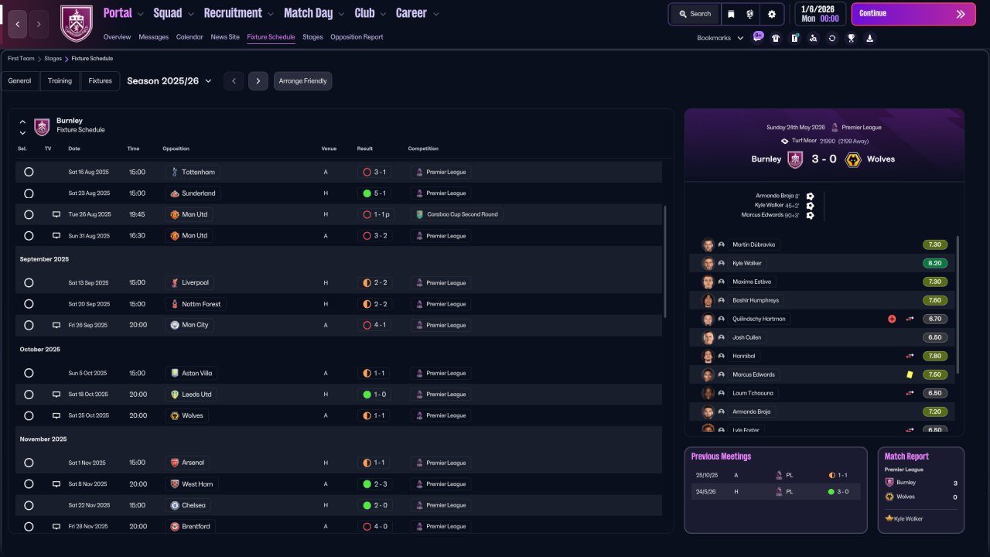Switch to the Calendar tab

click(189, 37)
